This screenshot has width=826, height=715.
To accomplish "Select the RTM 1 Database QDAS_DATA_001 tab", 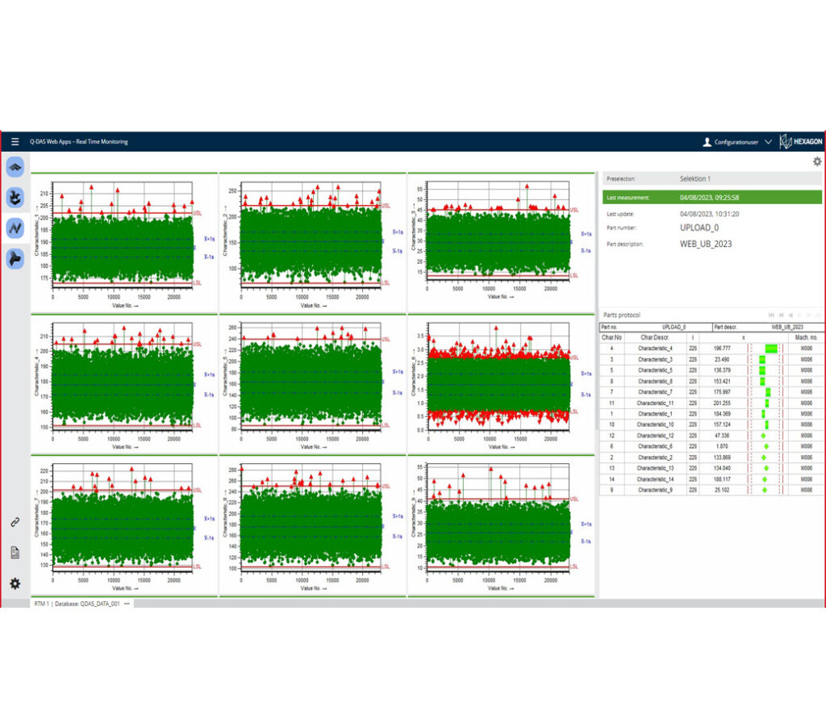I will coord(77,604).
